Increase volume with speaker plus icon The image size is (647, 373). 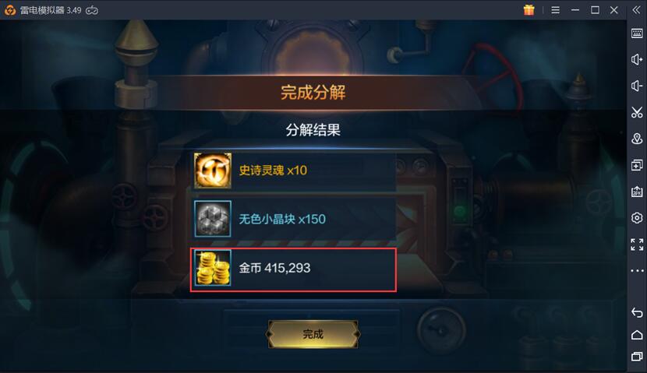click(637, 60)
